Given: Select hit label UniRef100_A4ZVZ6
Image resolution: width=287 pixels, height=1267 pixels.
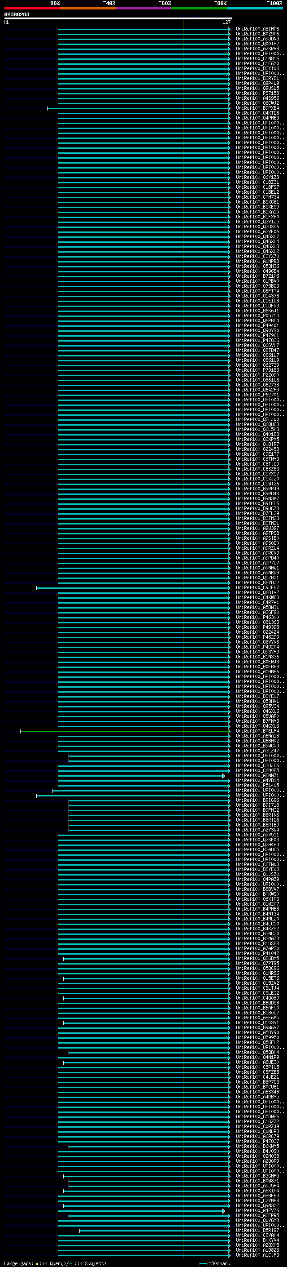Looking at the screenshot, I should point(257,1210).
